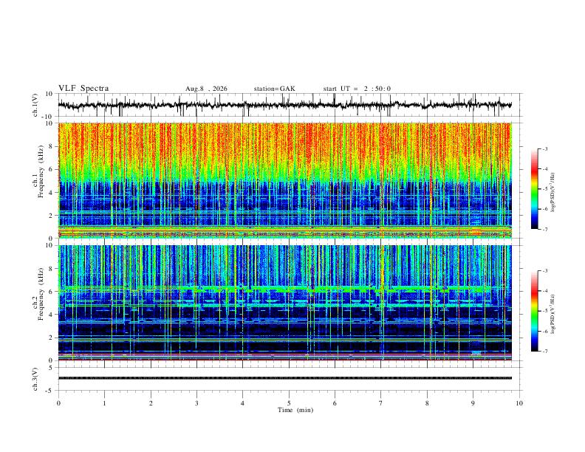
Task: Click the ch.1(V) axis label
Action: point(35,105)
